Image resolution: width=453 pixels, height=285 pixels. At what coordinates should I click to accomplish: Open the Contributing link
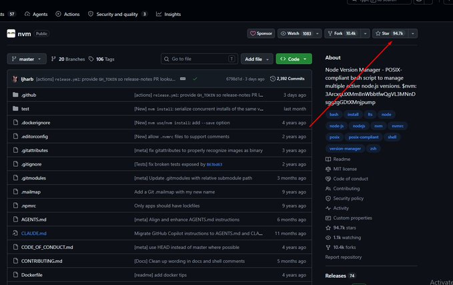pos(343,189)
